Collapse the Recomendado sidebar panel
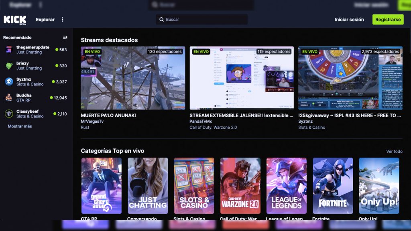The width and height of the screenshot is (411, 231). [x=65, y=38]
